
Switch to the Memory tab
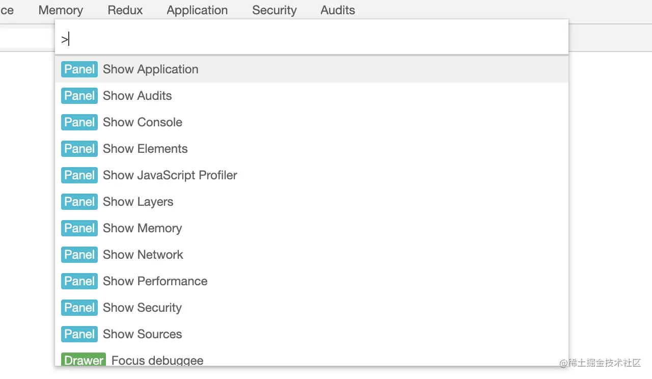[x=61, y=10]
